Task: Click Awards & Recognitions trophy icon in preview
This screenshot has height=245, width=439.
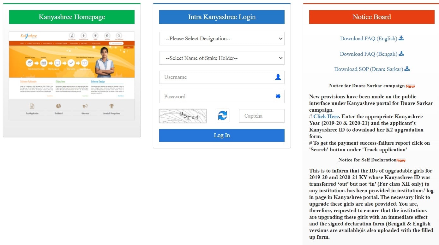Action: [x=111, y=106]
